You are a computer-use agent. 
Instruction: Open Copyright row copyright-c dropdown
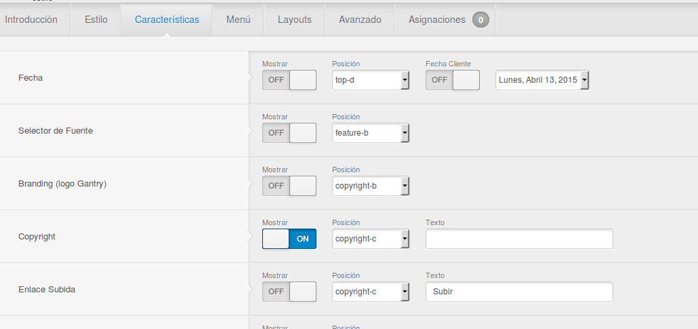[371, 239]
